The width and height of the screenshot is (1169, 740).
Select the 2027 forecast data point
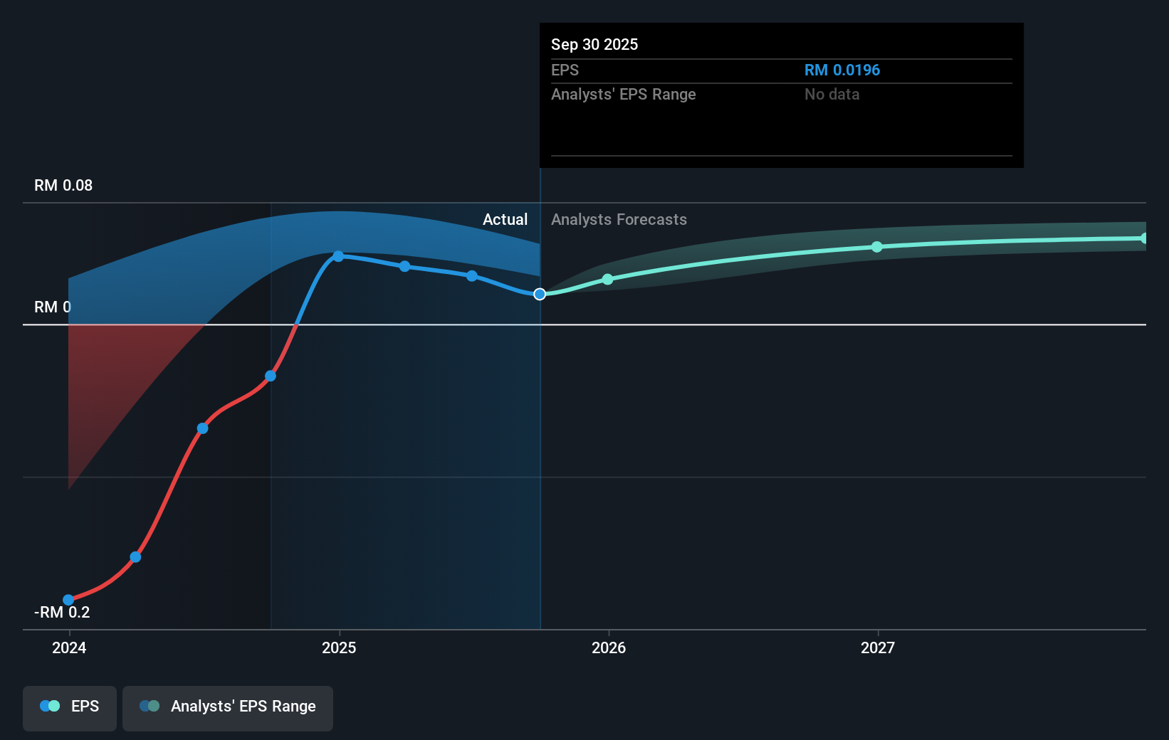click(x=877, y=247)
